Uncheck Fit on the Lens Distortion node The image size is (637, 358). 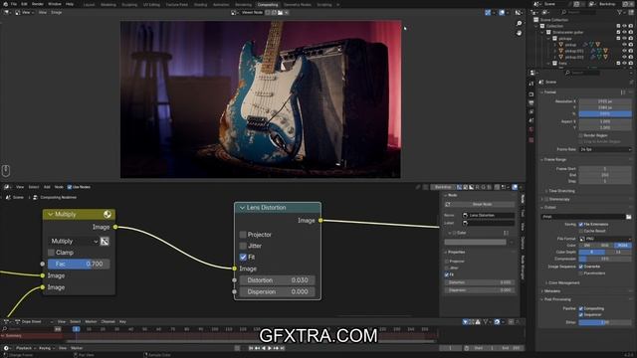pyautogui.click(x=243, y=257)
